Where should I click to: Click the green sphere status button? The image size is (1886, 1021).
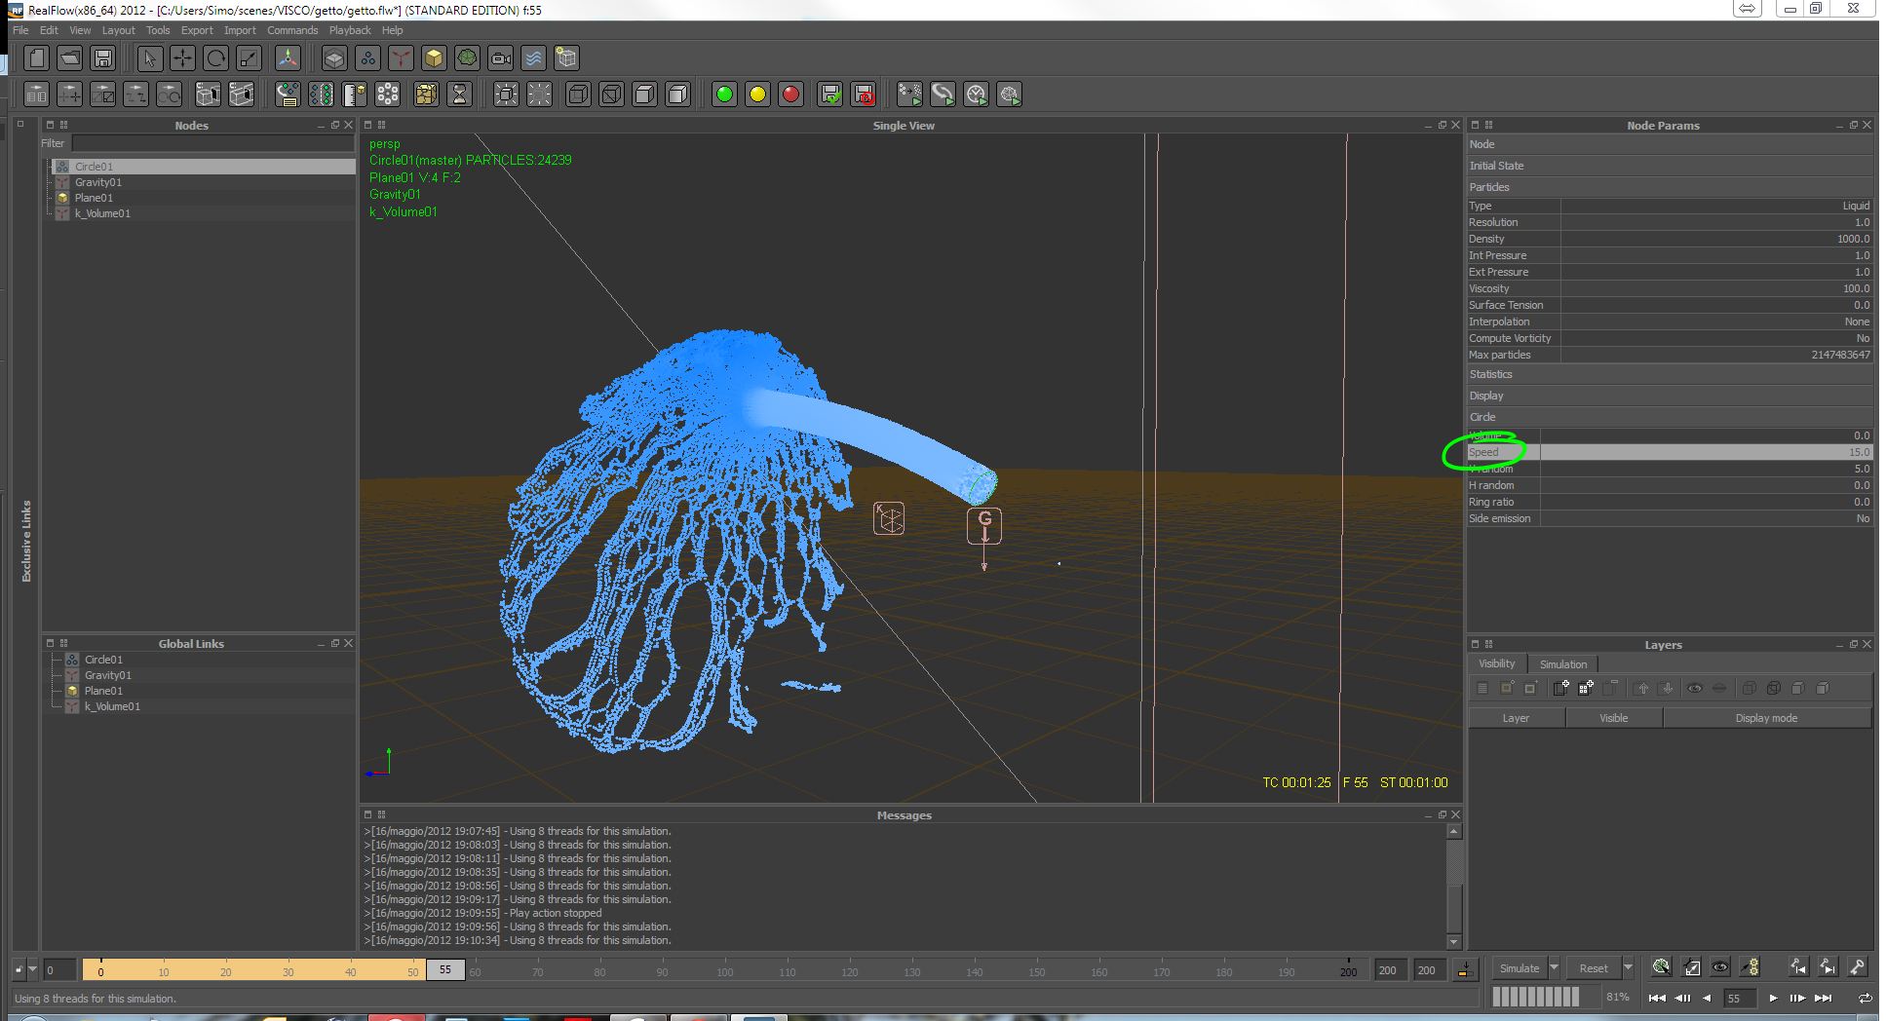coord(724,95)
